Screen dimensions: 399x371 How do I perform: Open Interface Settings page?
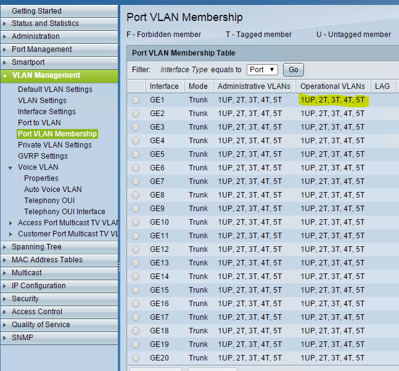47,112
